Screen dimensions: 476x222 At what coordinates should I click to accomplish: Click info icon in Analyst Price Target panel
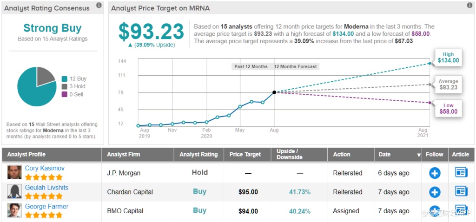pos(469,6)
